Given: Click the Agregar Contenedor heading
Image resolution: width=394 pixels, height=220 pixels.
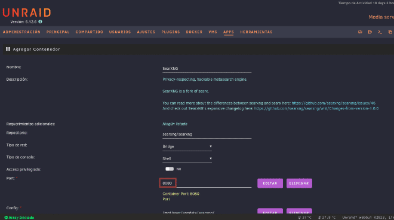Looking at the screenshot, I should click(36, 50).
